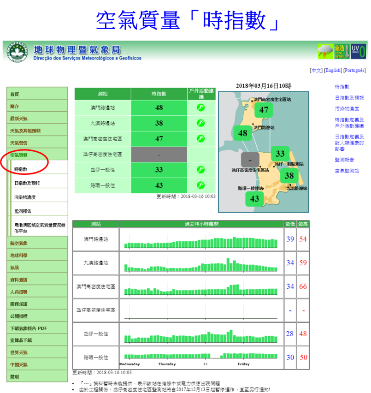This screenshot has width=371, height=393.
Task: Click the gray no-data marker on map
Action: click(x=250, y=160)
